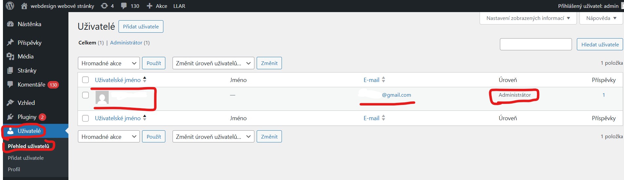
Task: Sort by E-mail column header
Action: click(x=372, y=80)
